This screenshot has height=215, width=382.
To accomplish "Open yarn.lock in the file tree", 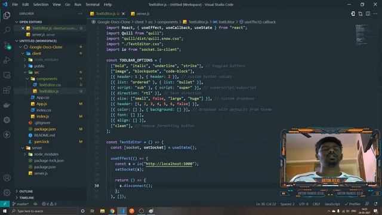I will click(50, 142).
